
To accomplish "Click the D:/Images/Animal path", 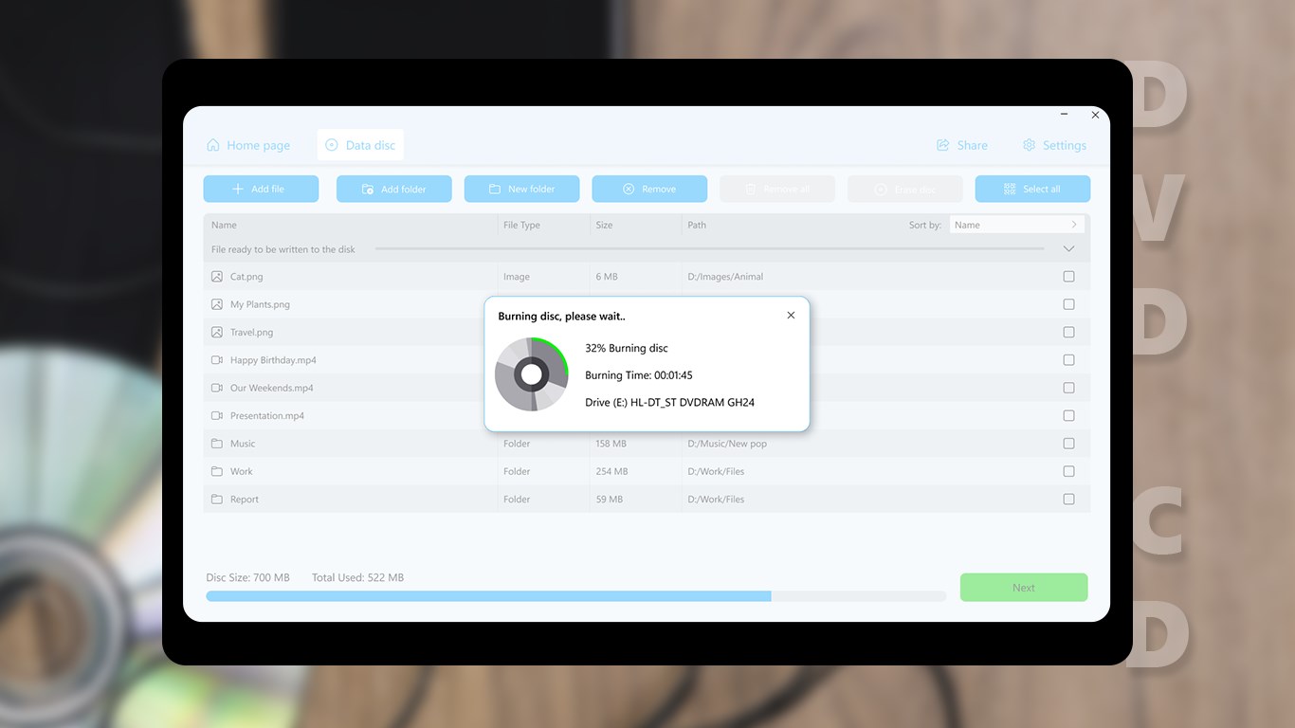I will click(x=725, y=277).
